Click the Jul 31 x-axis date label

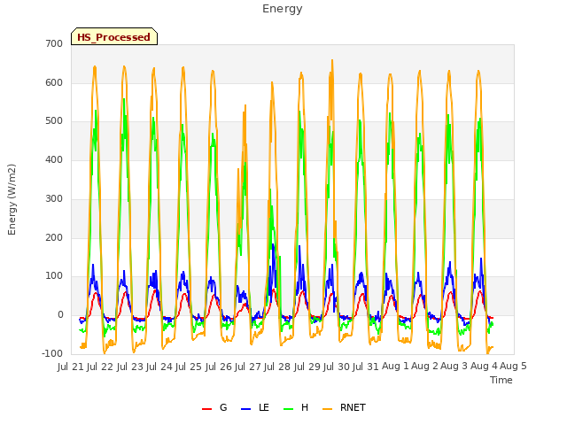[x=365, y=367]
